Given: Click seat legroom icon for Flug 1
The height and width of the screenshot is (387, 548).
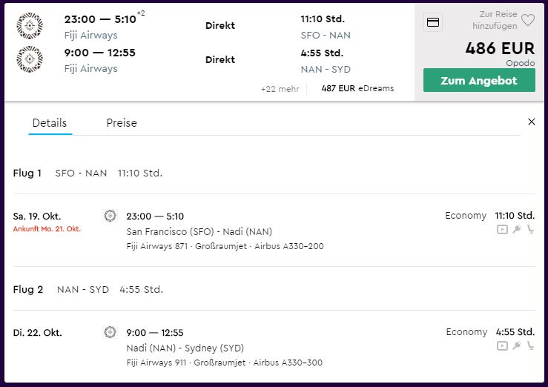Looking at the screenshot, I should point(530,229).
